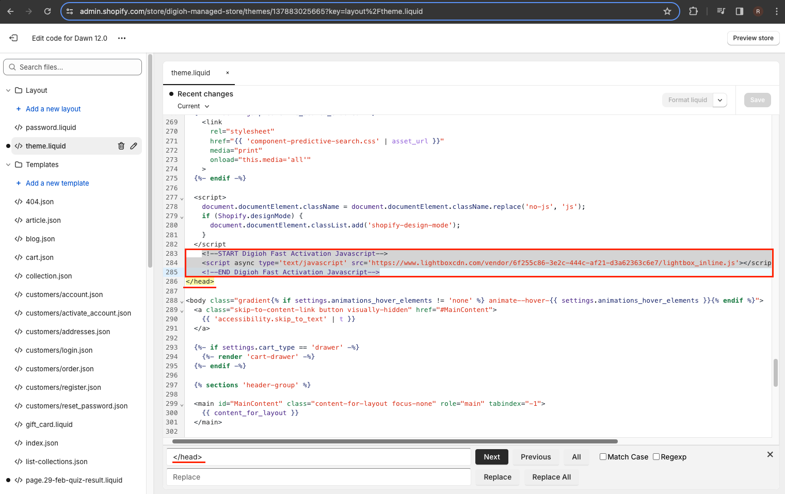This screenshot has height=494, width=785.
Task: Click the </head> tag on line 286
Action: coord(200,282)
